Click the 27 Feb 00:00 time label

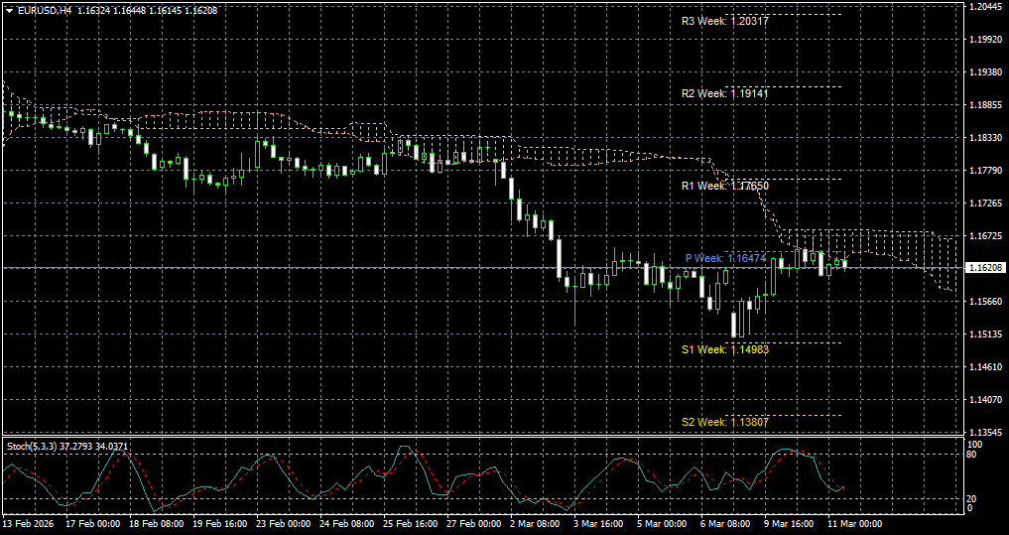pos(475,523)
